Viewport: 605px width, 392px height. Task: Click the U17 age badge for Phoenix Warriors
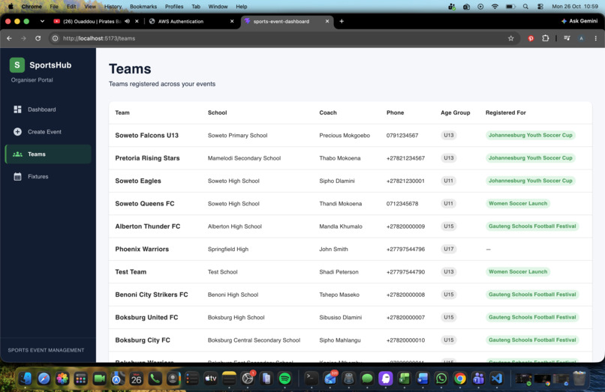(x=448, y=249)
